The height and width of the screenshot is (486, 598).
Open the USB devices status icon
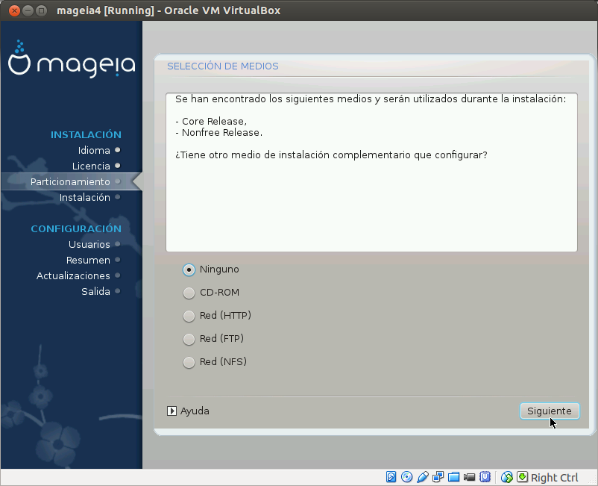pos(422,477)
